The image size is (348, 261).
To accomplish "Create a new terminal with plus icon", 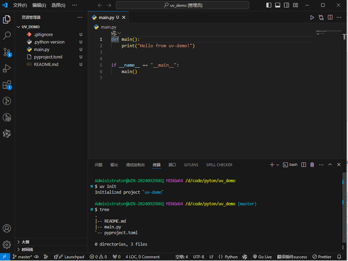I will click(272, 165).
